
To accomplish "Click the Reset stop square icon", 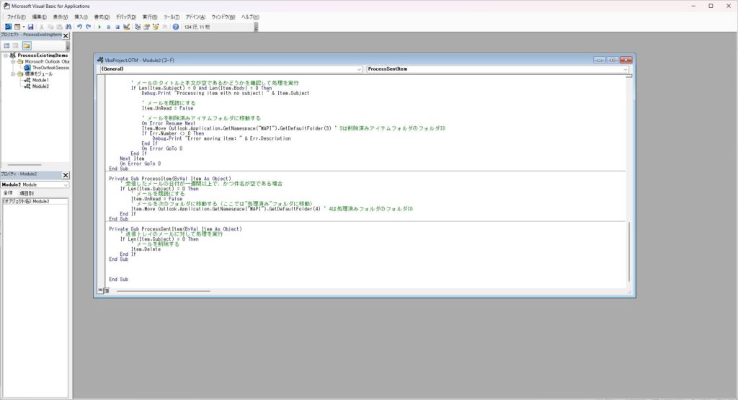I will click(117, 27).
